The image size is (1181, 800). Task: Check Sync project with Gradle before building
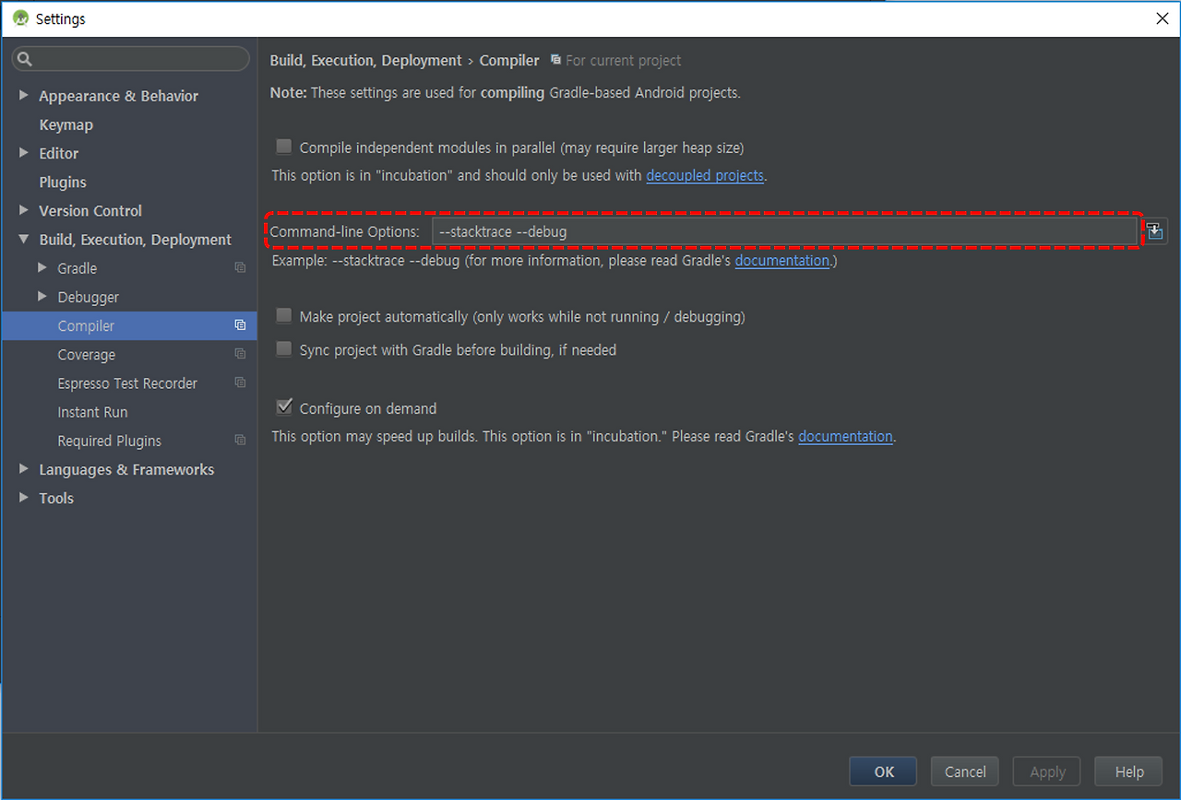284,349
